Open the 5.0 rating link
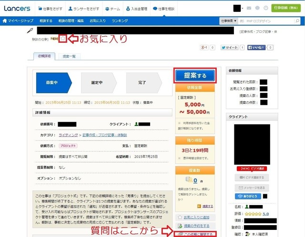The image size is (305, 237). 266,214
